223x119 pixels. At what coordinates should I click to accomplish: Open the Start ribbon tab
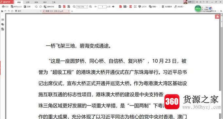19,2
